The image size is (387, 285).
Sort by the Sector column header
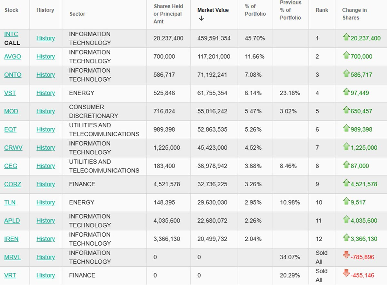77,14
